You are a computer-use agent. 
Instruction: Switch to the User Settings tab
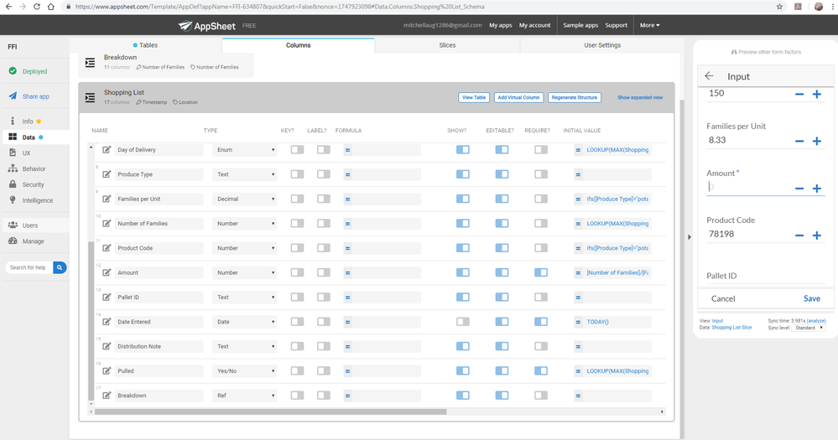[602, 45]
